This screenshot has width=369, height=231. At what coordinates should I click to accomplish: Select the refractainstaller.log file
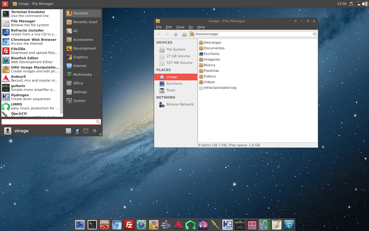[x=220, y=88]
